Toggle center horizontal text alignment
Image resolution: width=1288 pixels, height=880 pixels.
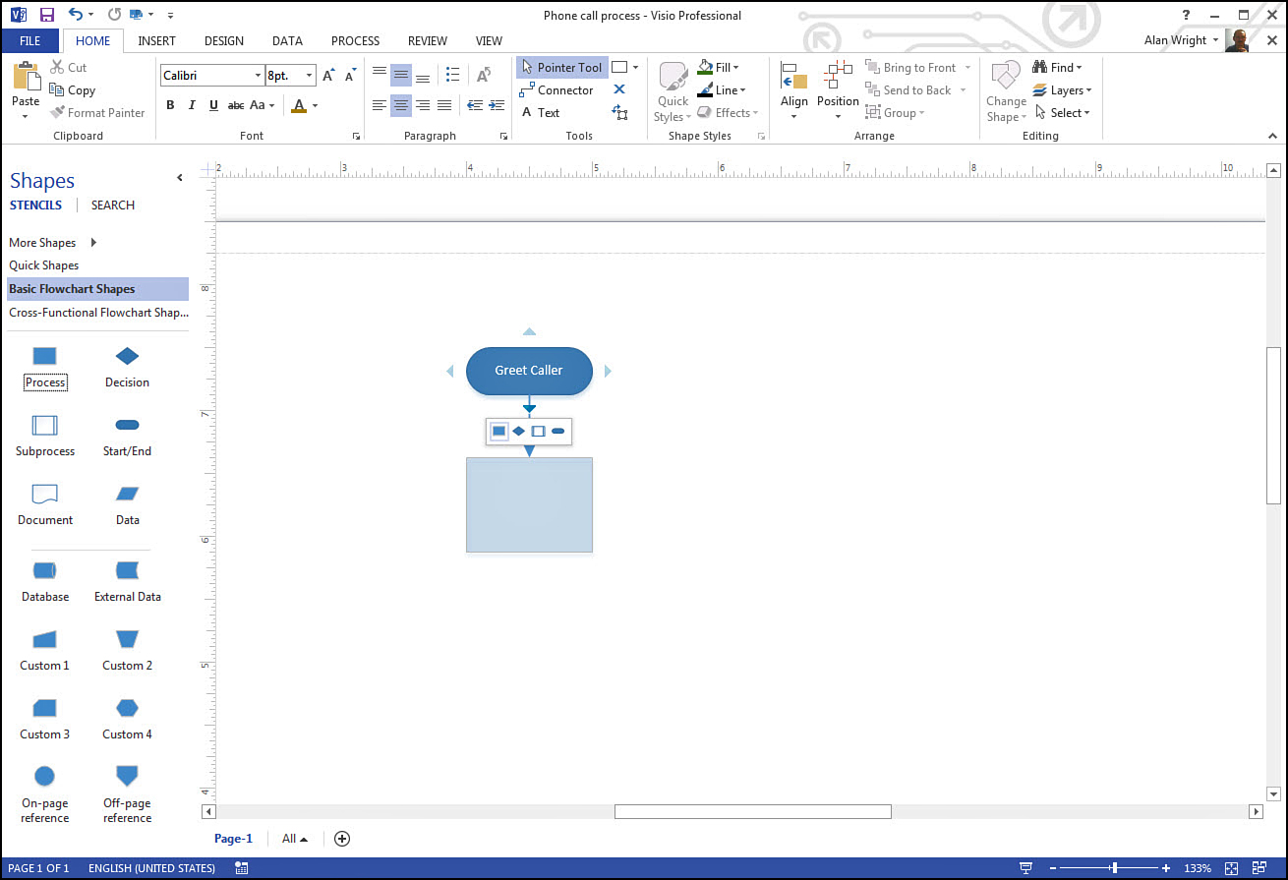(401, 105)
